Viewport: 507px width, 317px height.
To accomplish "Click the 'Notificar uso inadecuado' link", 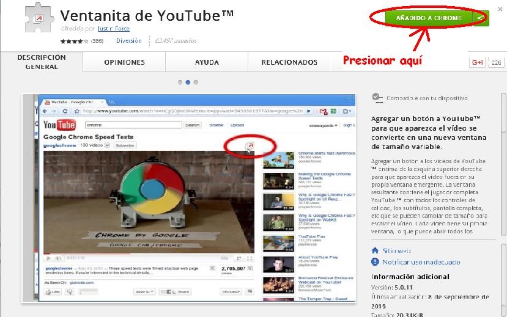I will tap(421, 262).
